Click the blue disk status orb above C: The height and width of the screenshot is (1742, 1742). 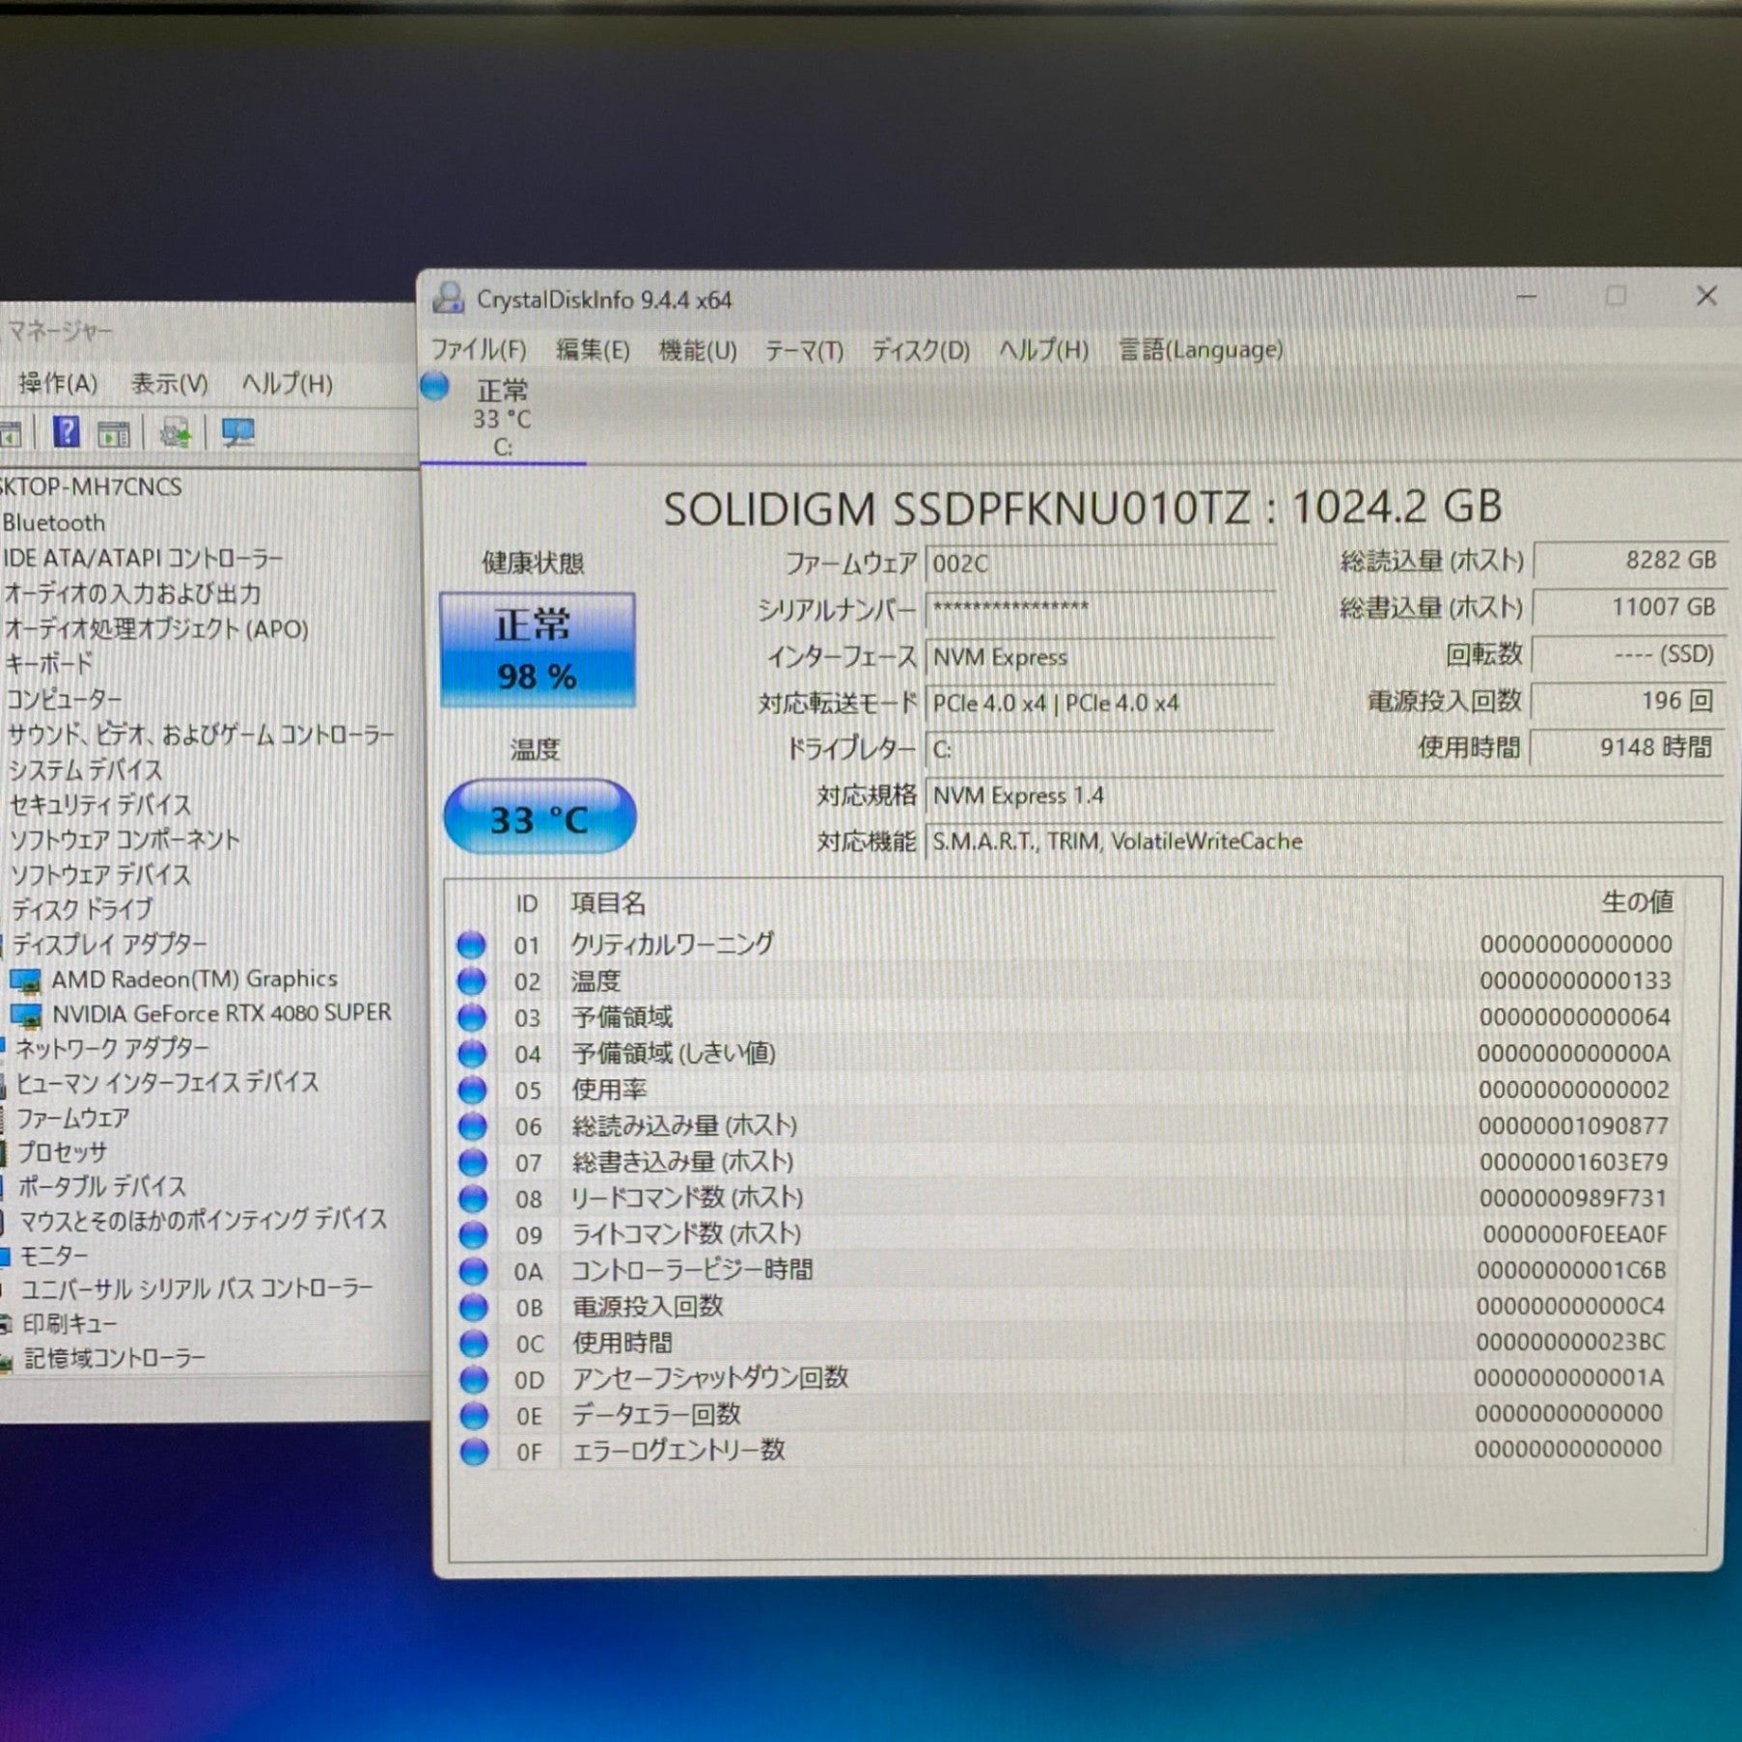435,387
